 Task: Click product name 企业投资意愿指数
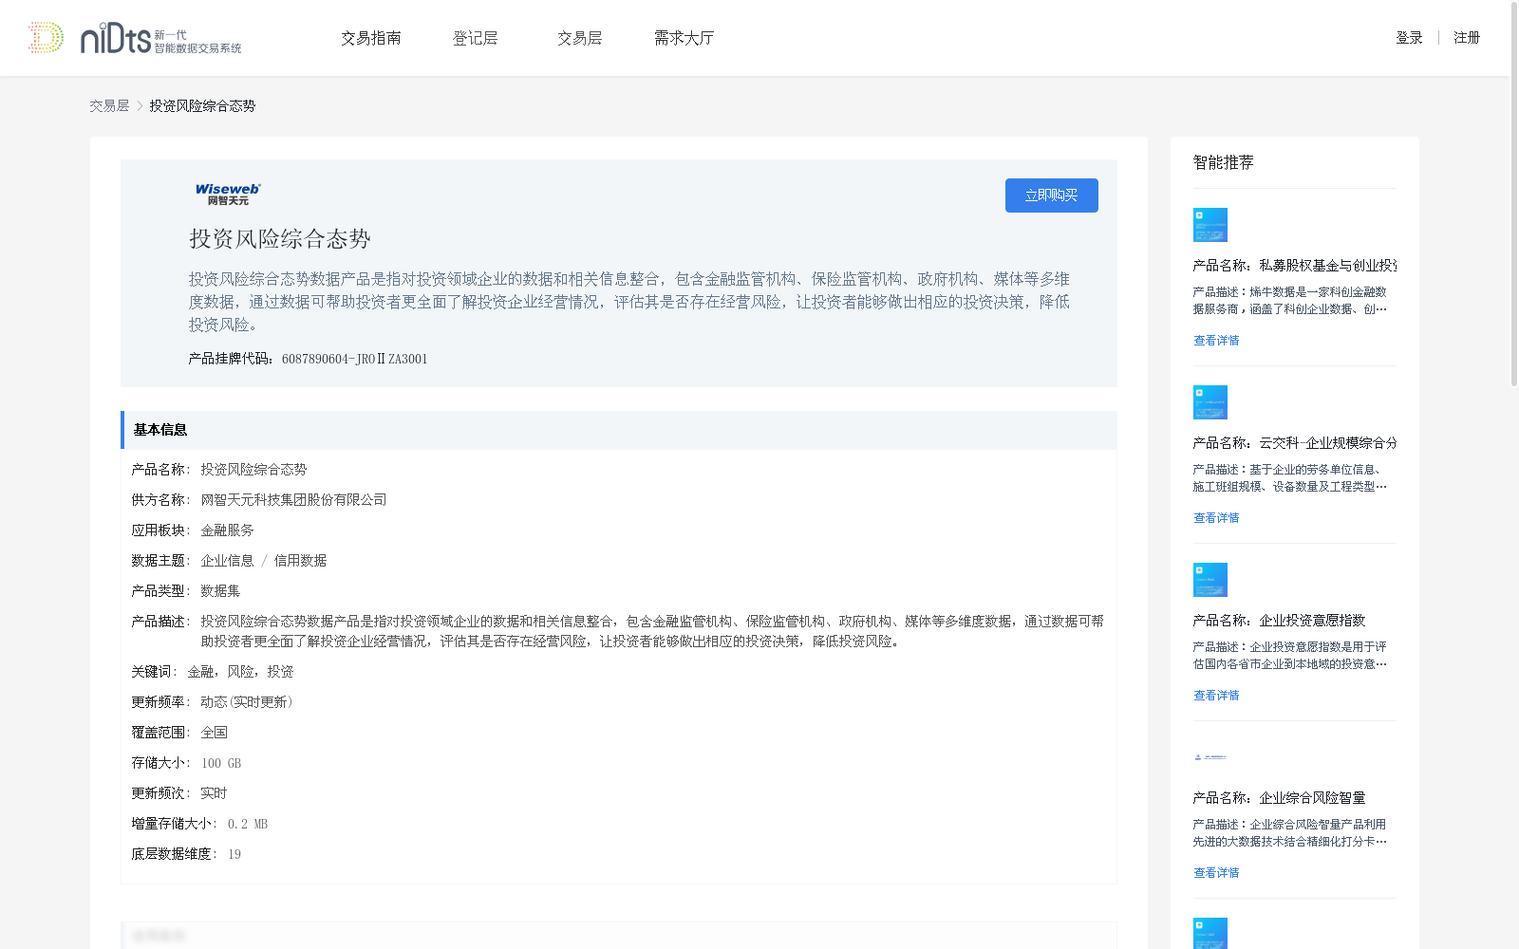pos(1312,621)
